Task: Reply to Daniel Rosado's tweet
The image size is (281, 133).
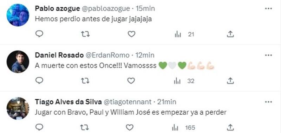Action: (x=39, y=81)
